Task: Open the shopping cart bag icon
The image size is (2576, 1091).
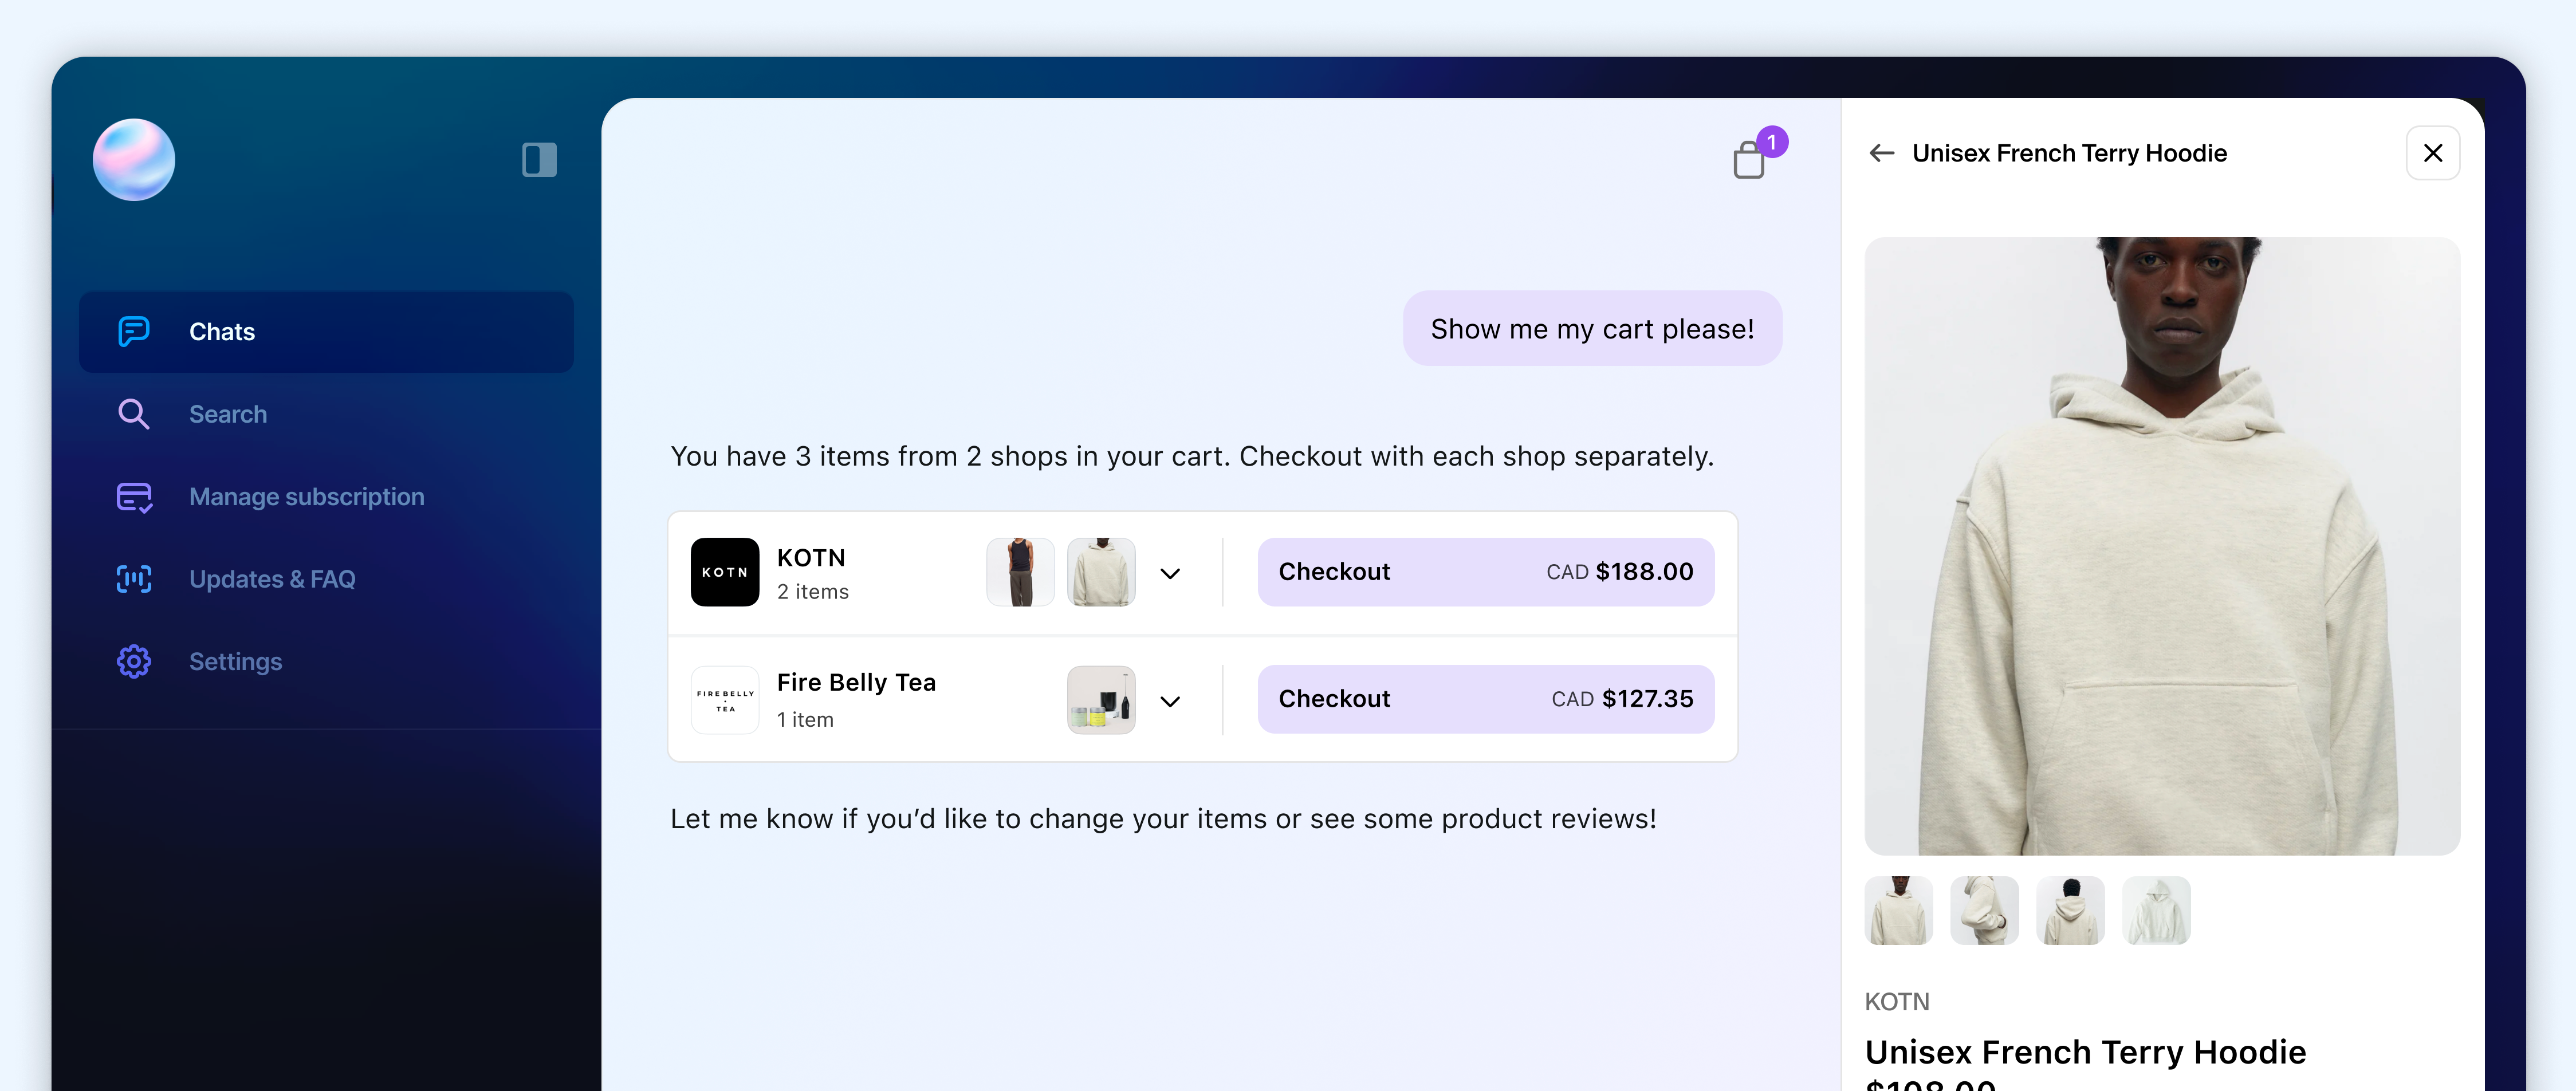Action: pos(1749,159)
